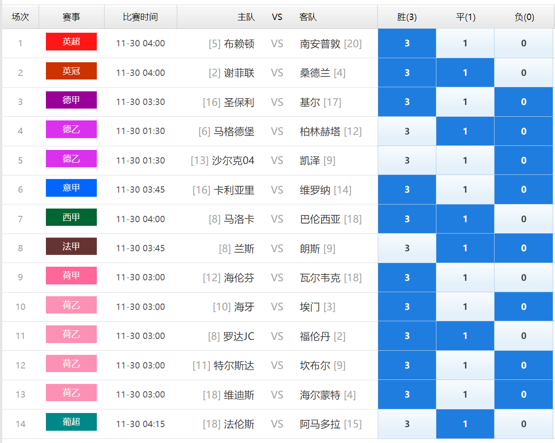
Task: Toggle 平 1 for 罗达JC vs 福伦丹
Action: click(x=465, y=336)
